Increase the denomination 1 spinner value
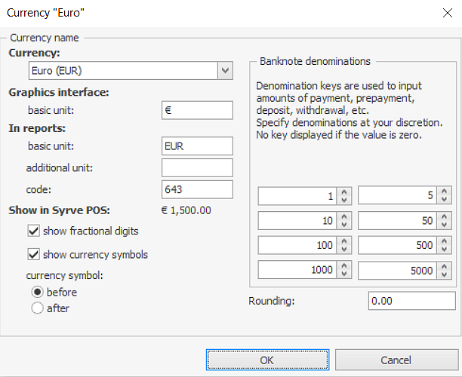This screenshot has width=462, height=377. pos(345,192)
